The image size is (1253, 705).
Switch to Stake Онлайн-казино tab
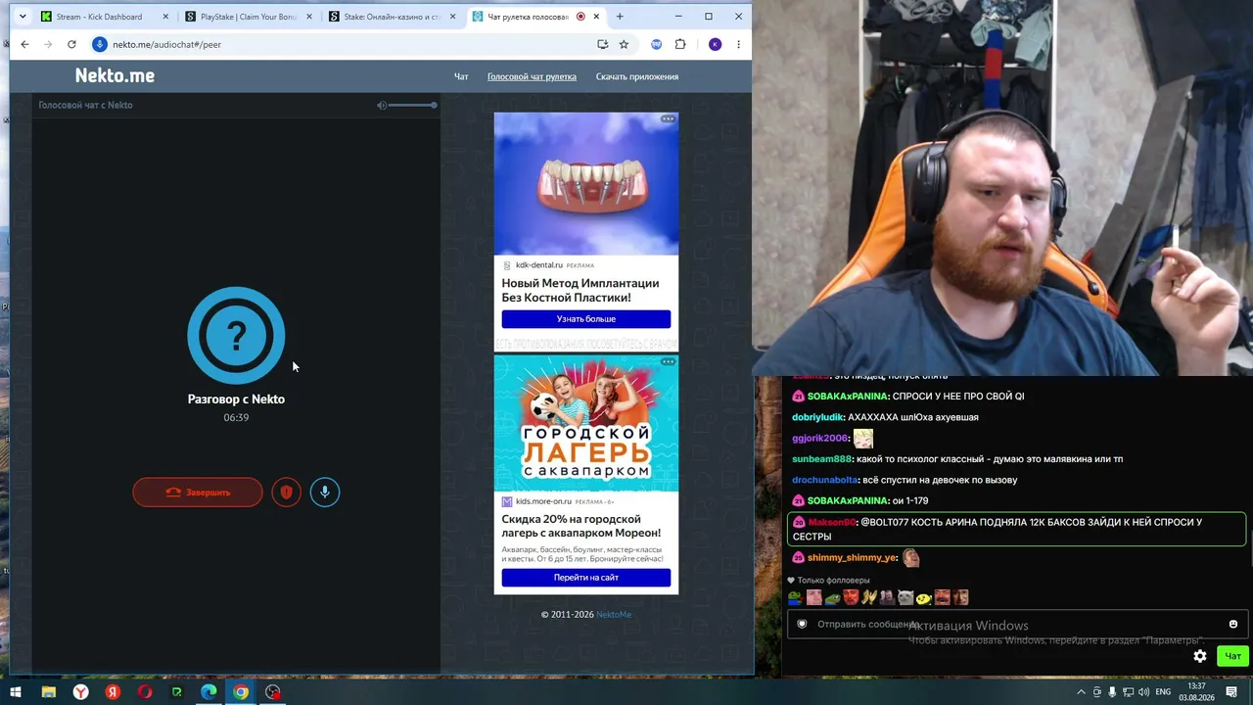(x=392, y=17)
